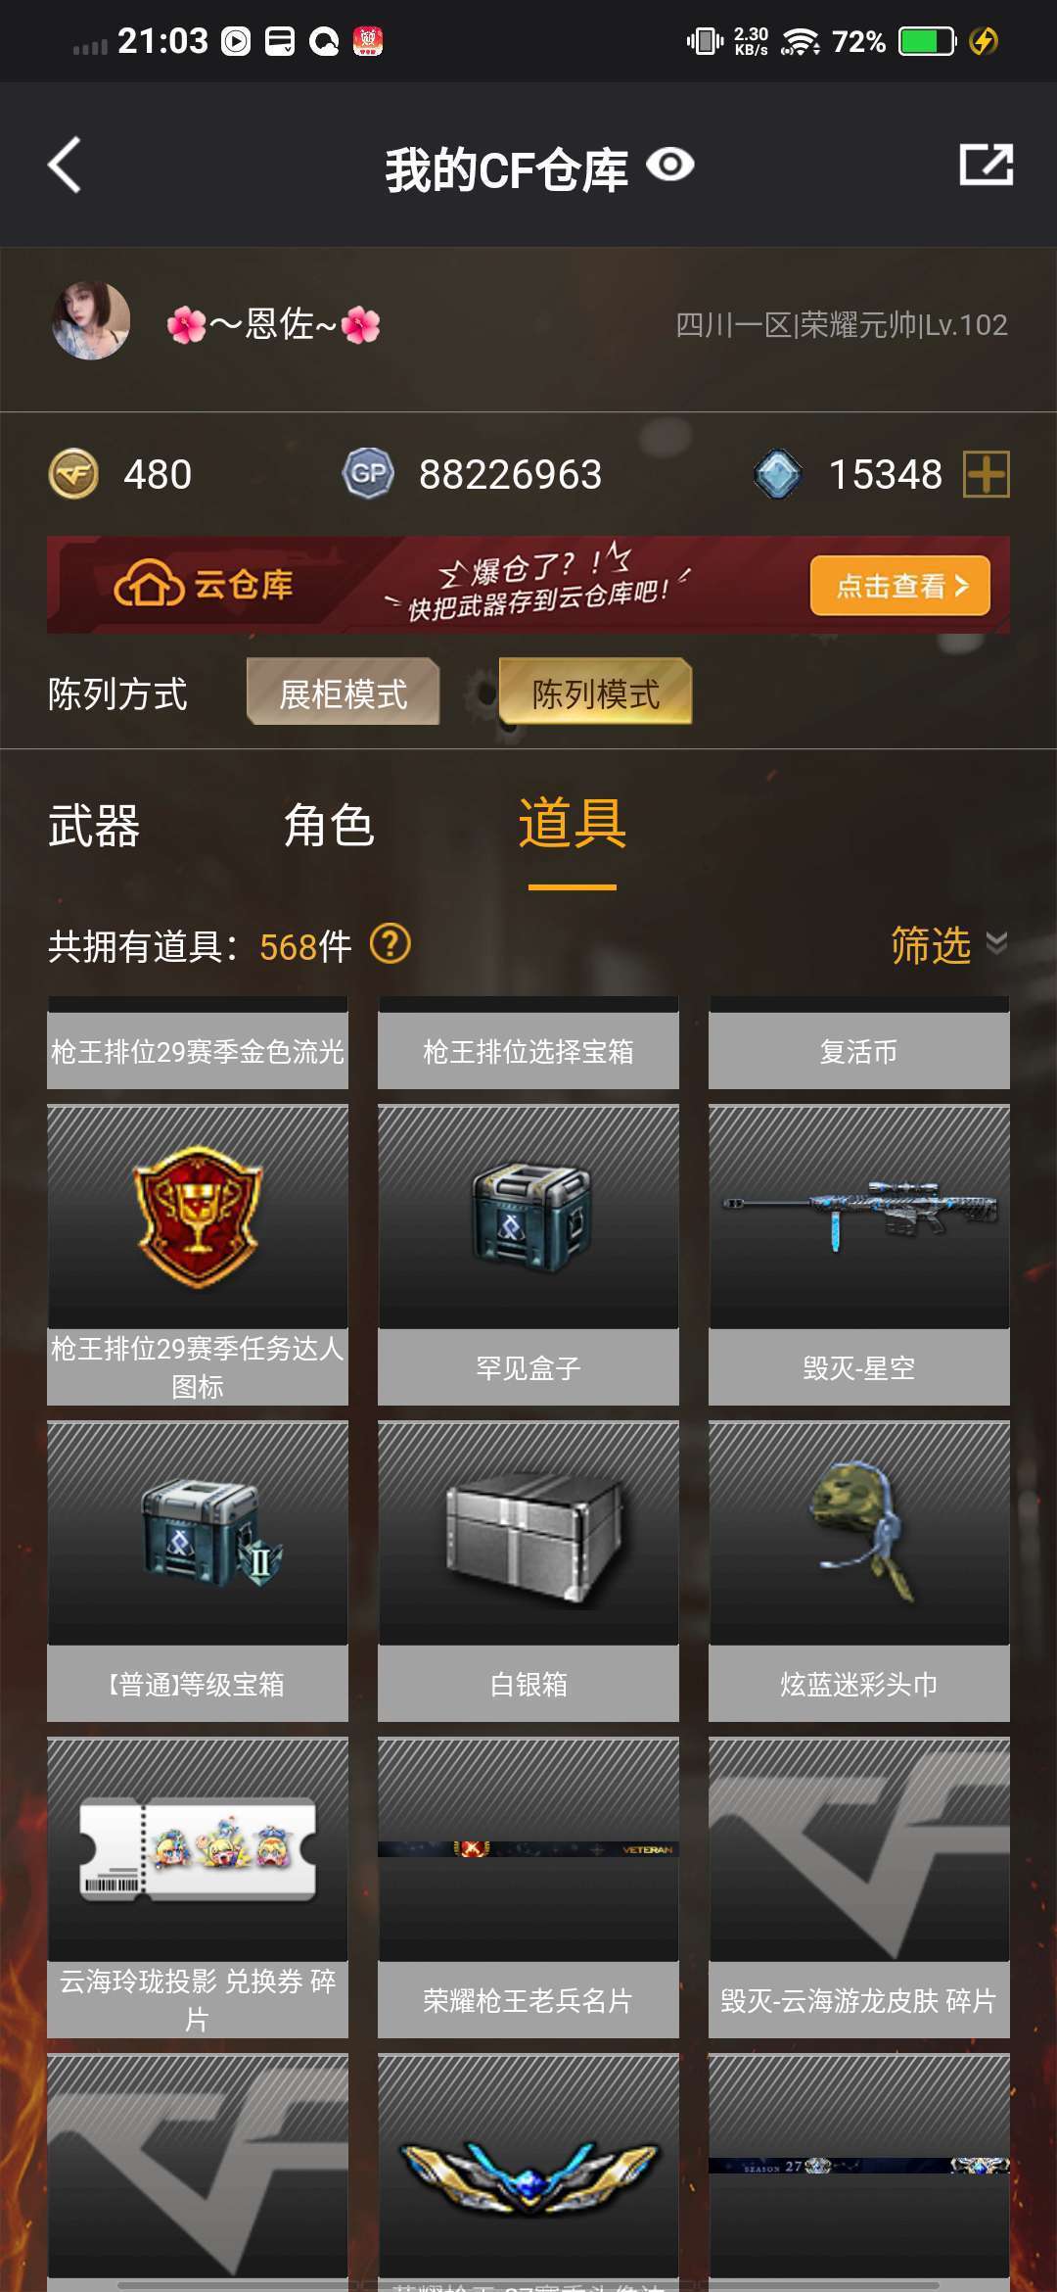Toggle the eye visibility icon beside title
This screenshot has height=2292, width=1057.
[670, 165]
